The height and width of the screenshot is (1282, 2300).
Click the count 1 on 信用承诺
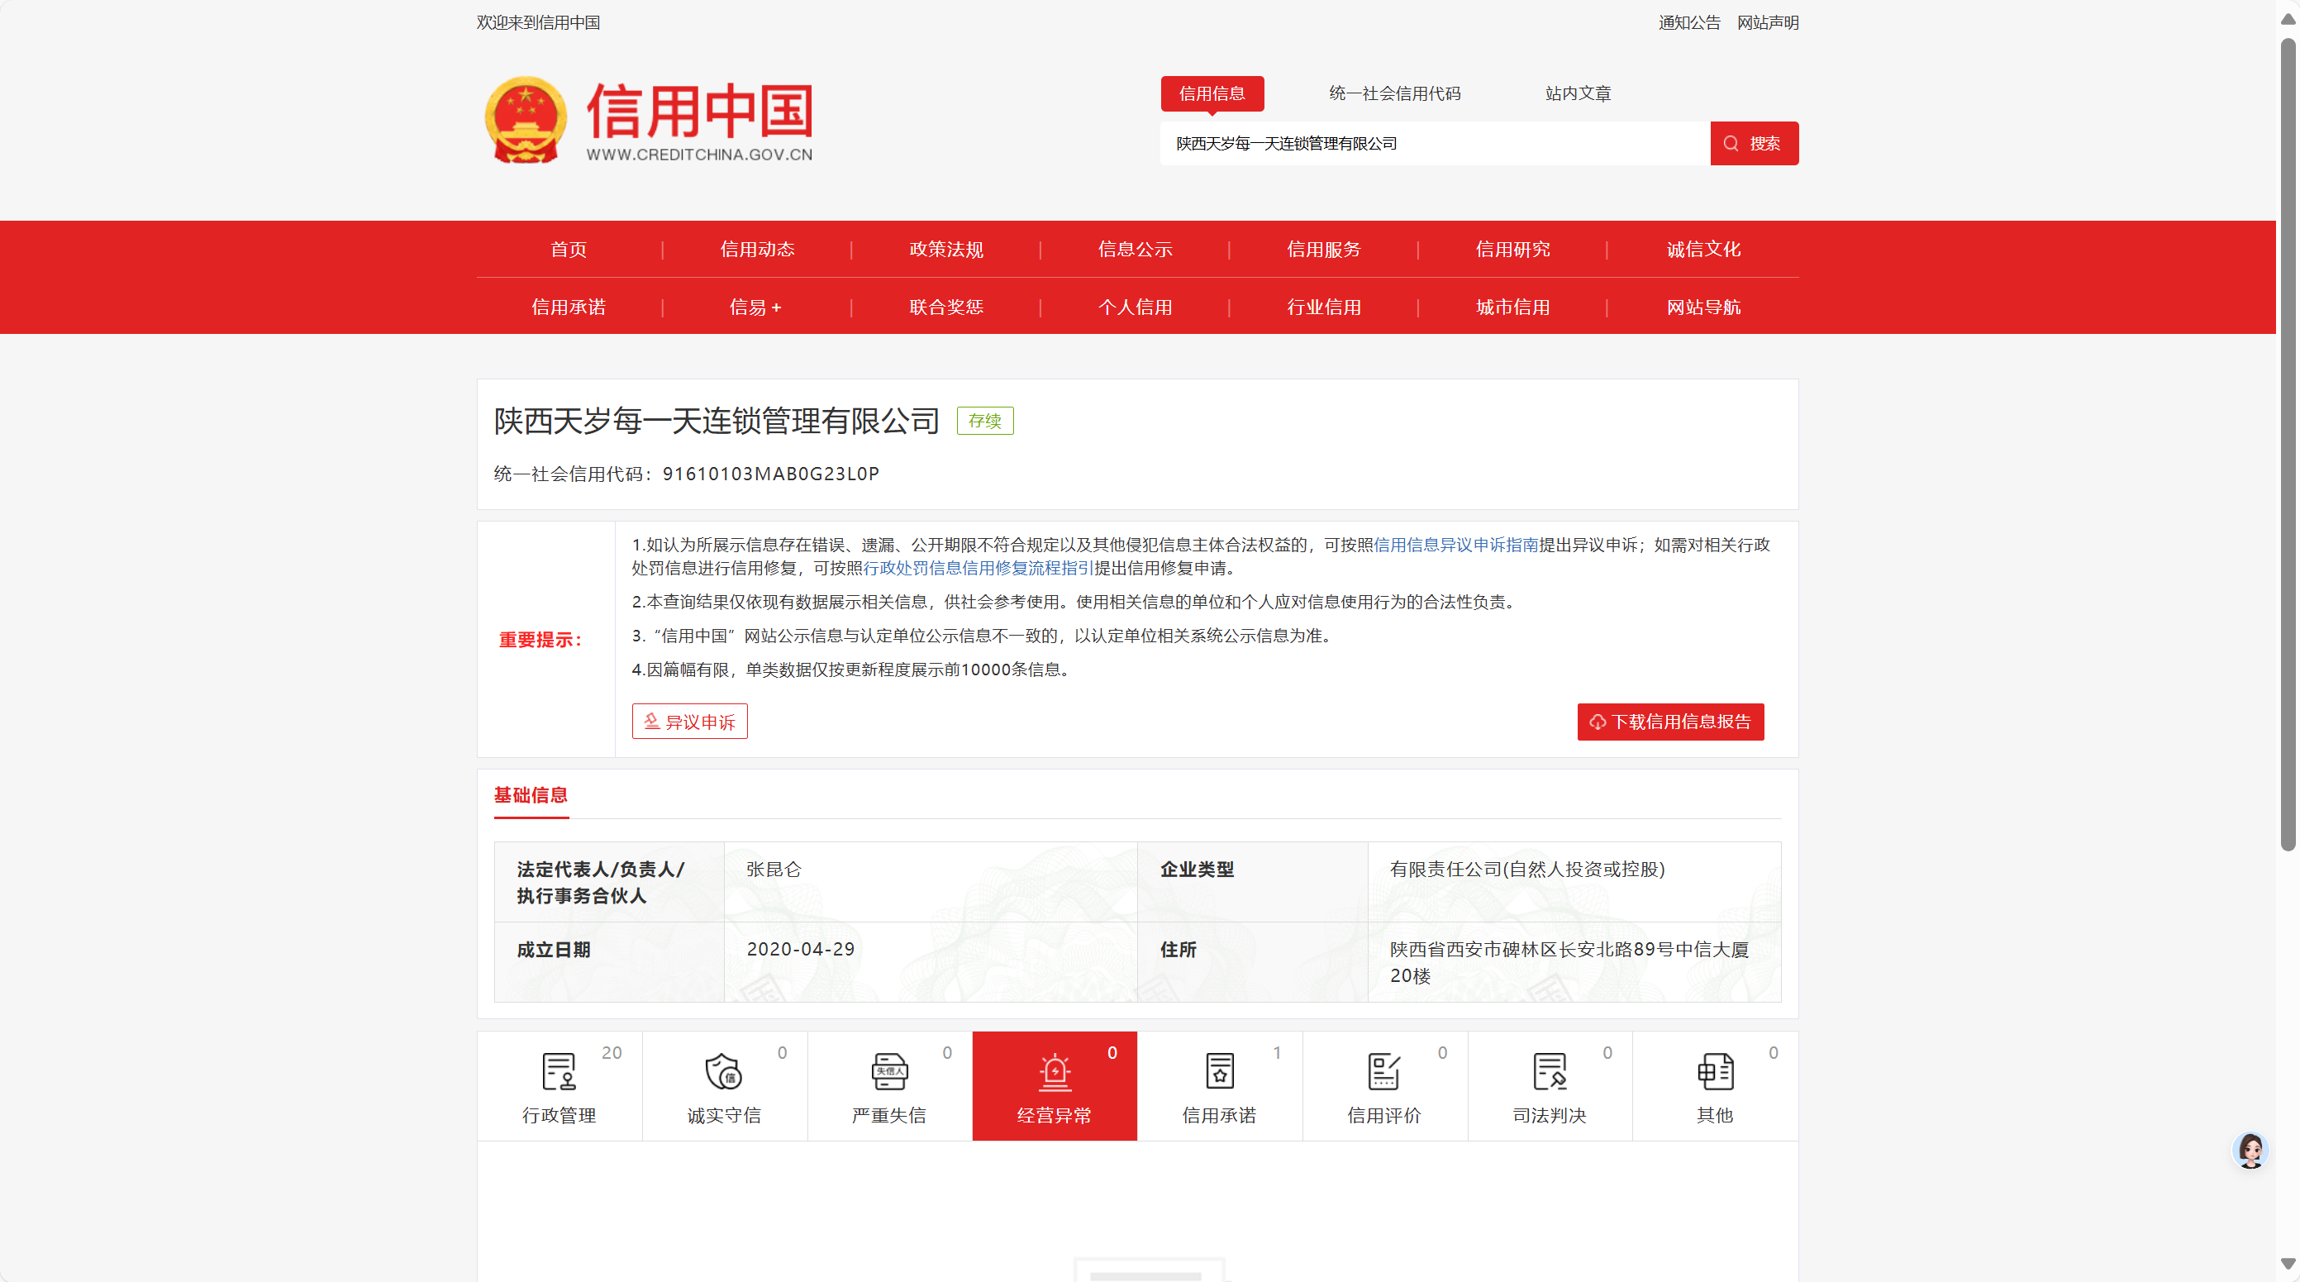[x=1277, y=1052]
